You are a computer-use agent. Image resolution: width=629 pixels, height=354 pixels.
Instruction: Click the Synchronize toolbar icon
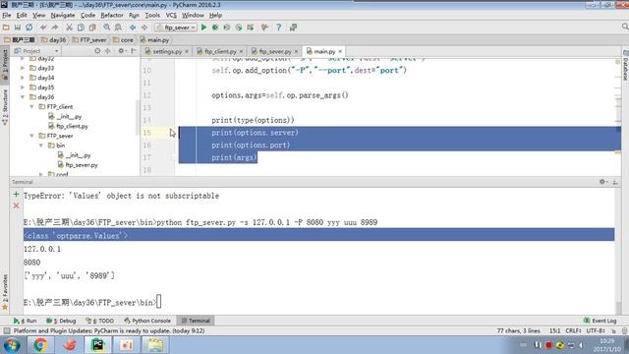pos(29,28)
